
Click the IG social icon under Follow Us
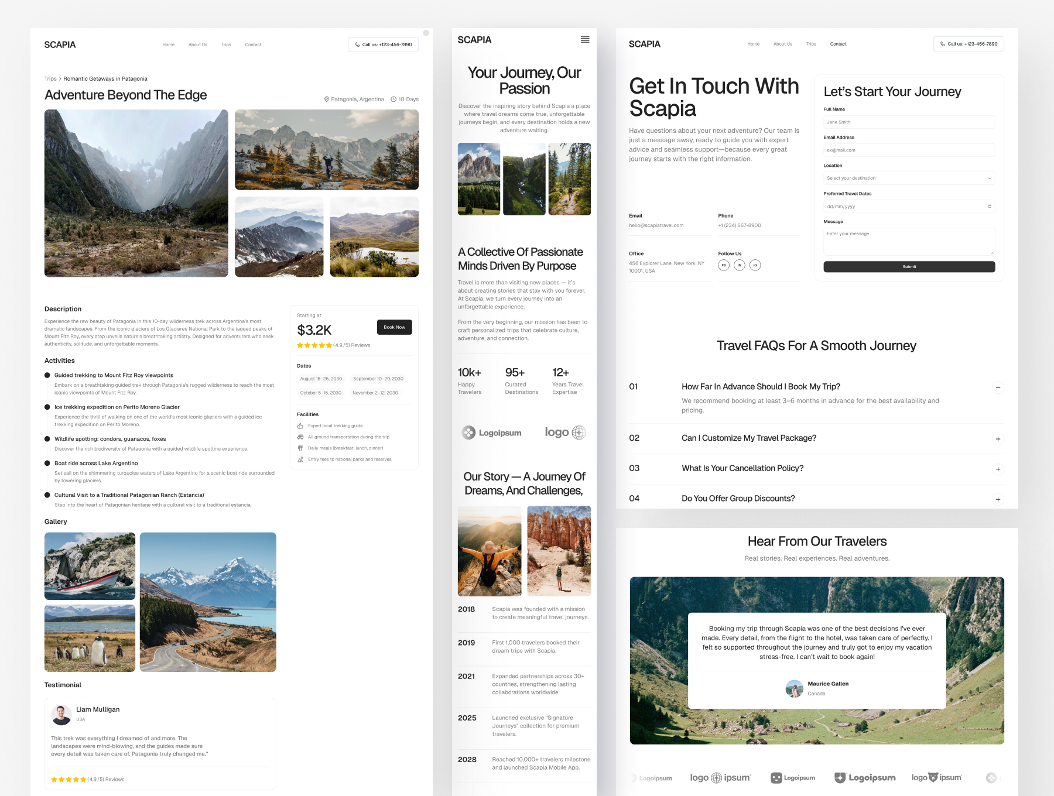click(x=755, y=265)
